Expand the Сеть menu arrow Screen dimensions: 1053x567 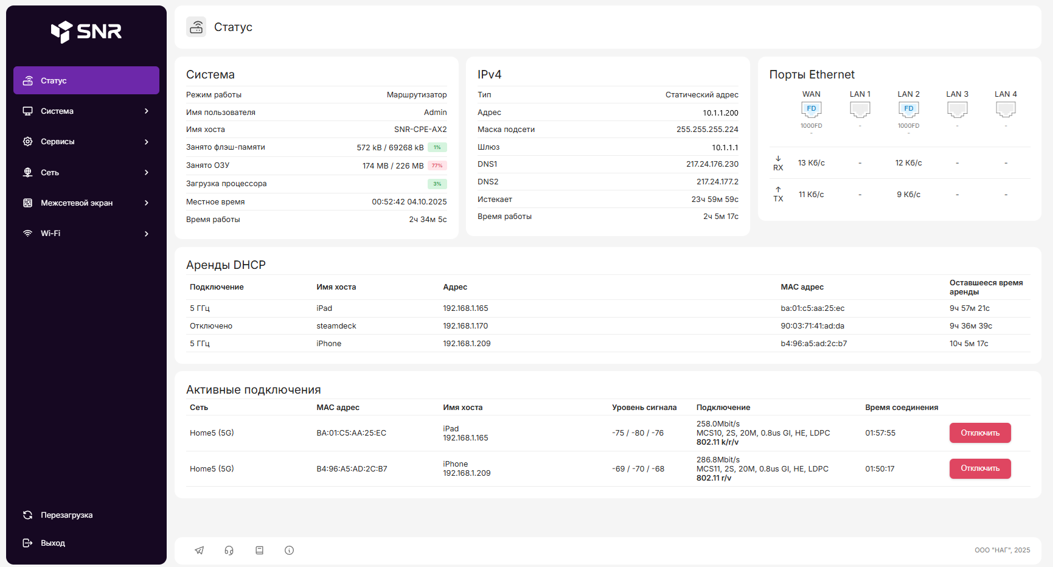point(147,173)
